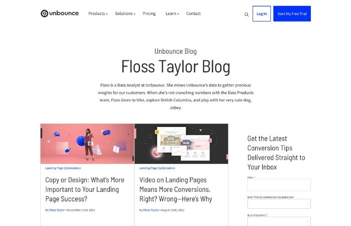Click Landing Page Optimization tag on first card

[x=63, y=168]
